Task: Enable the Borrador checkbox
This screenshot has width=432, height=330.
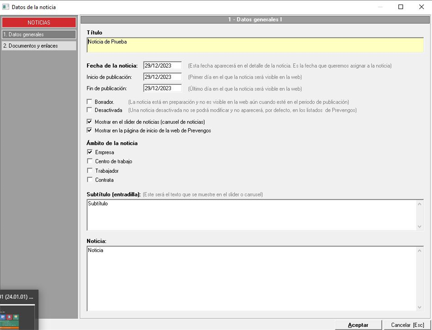Action: (90, 102)
